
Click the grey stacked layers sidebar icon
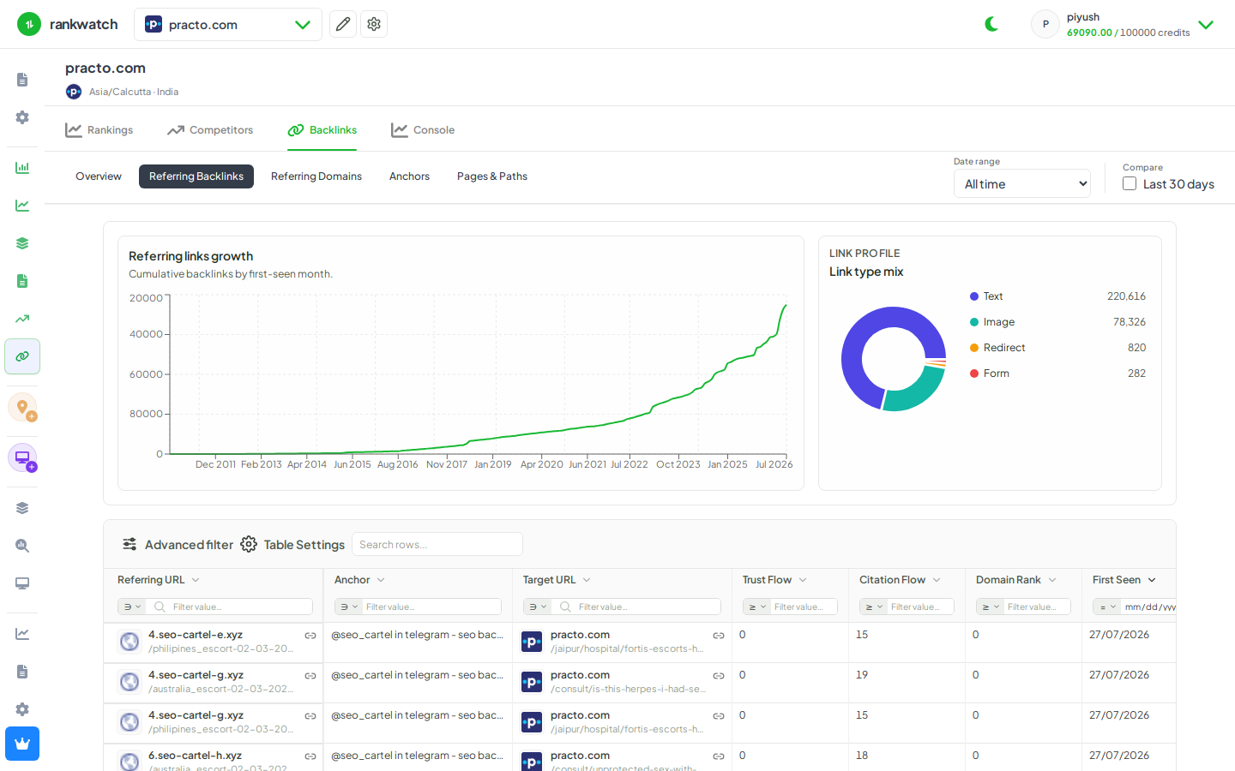(22, 508)
